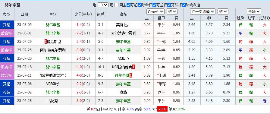This screenshot has height=114, width=270.
Task: Uncheck the 球会友谊 filter checkbox
Action: [184, 5]
